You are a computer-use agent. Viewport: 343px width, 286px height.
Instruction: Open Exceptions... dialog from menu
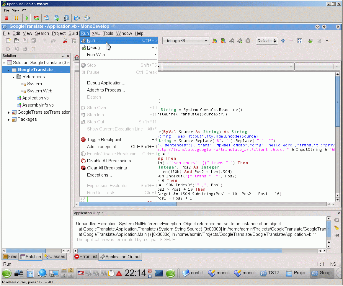click(x=119, y=175)
